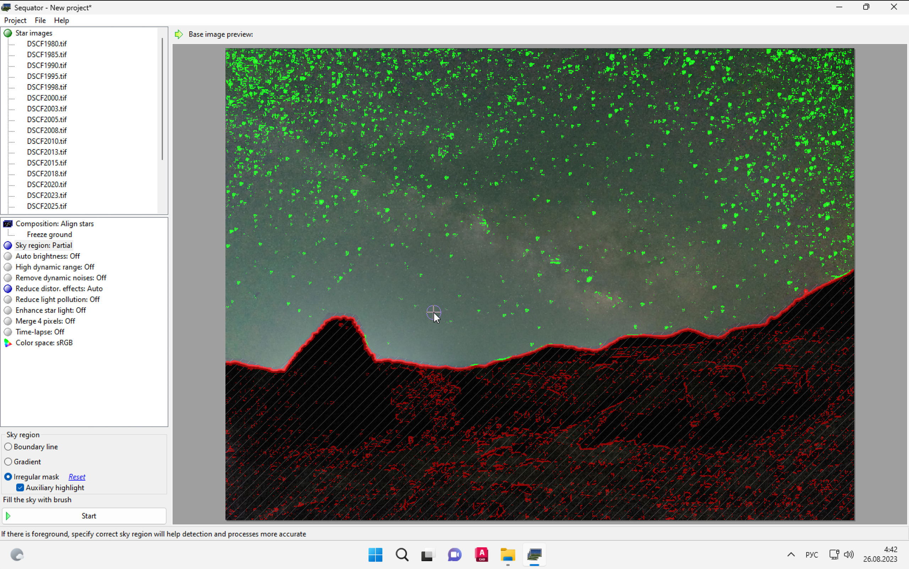
Task: Click the Reduce distor. effects blue icon
Action: (7, 289)
